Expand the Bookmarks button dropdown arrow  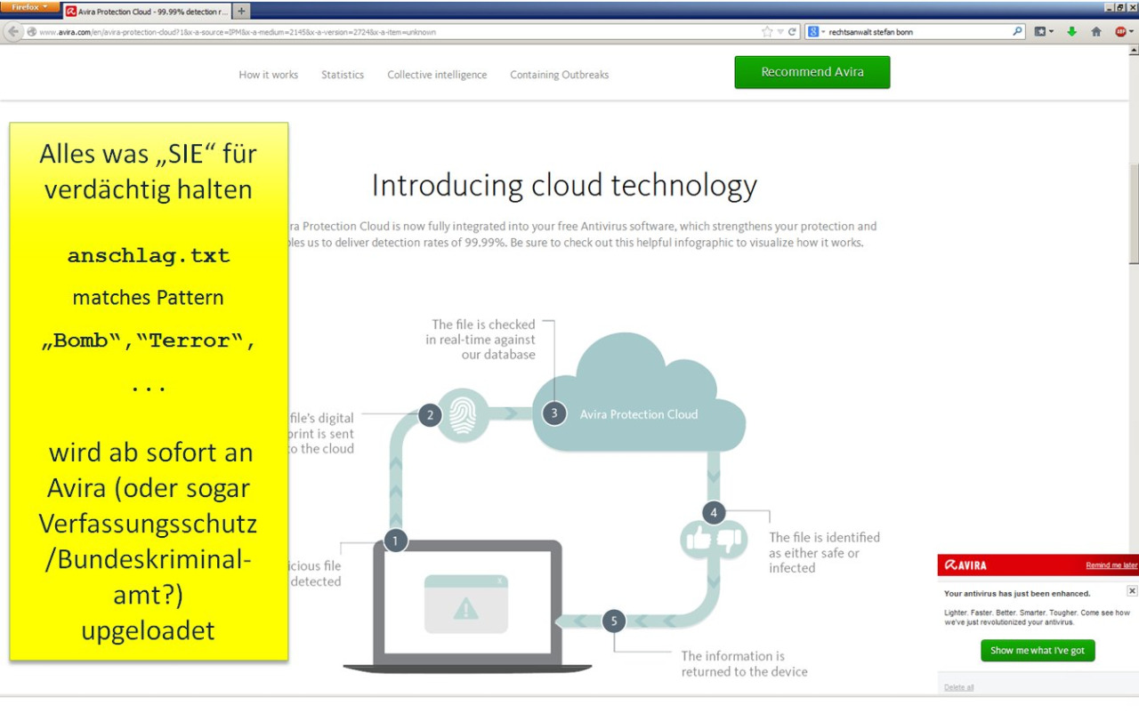tap(1051, 31)
